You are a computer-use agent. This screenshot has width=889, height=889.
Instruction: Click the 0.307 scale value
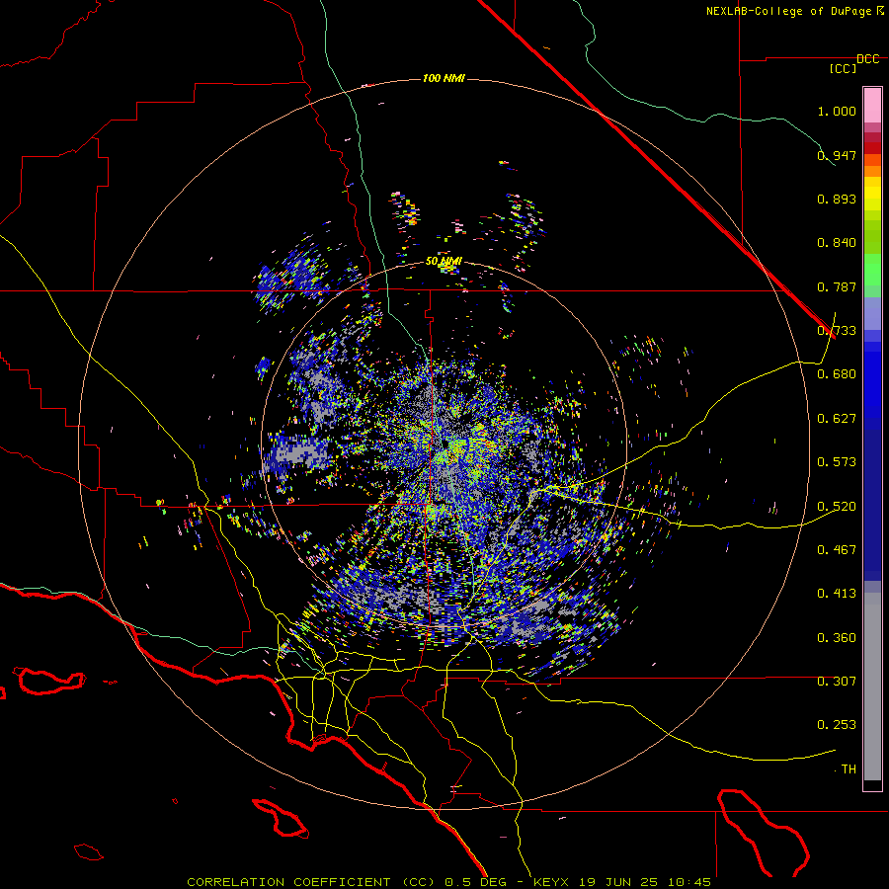tap(837, 682)
